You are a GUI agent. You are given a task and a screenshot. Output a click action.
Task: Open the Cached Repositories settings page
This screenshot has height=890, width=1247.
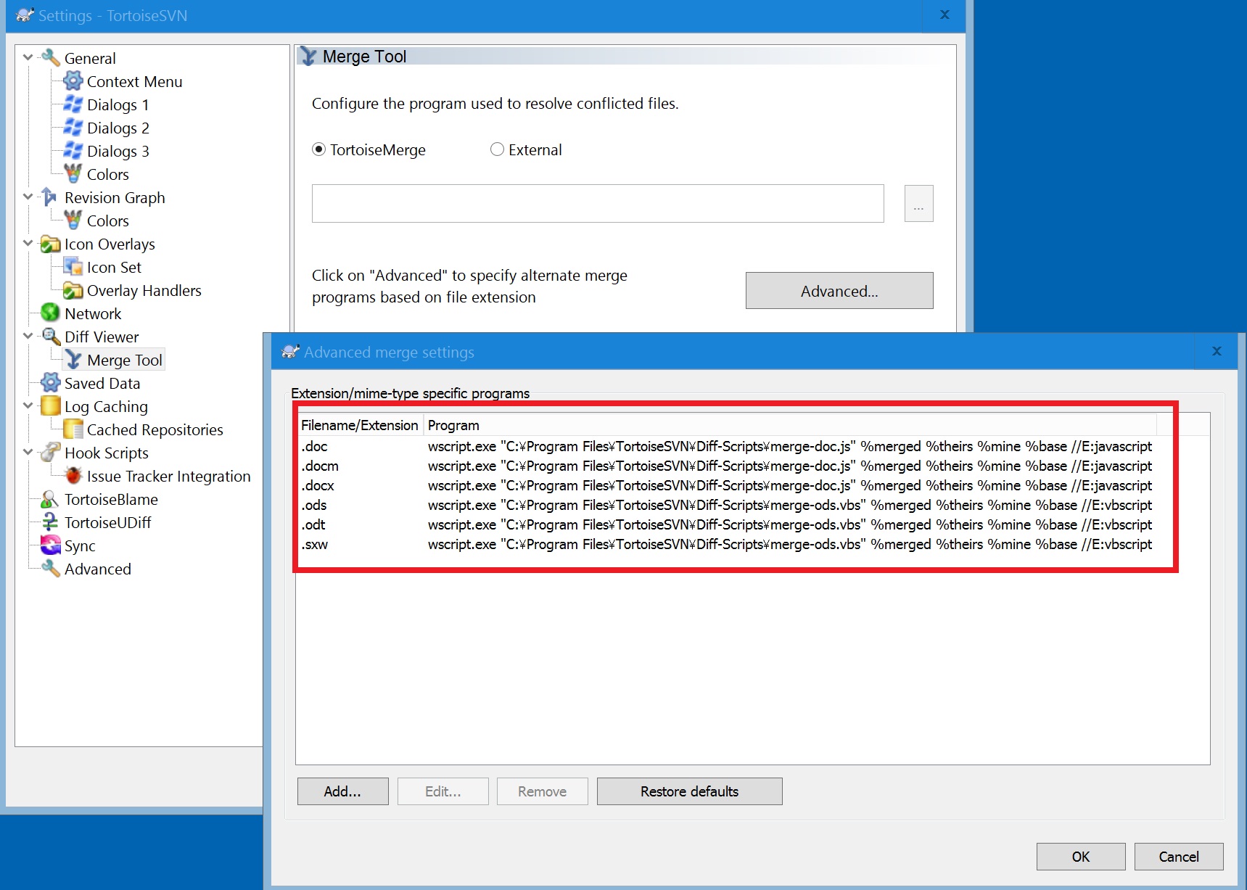155,429
